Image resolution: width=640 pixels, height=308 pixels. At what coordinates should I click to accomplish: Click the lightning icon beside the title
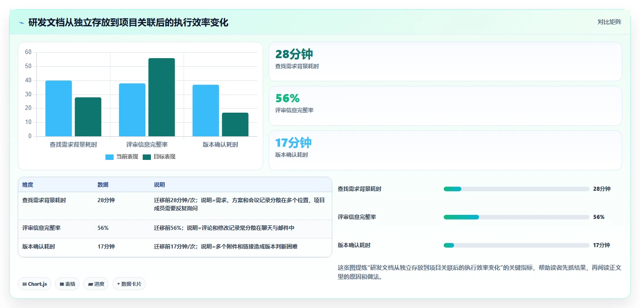click(22, 22)
